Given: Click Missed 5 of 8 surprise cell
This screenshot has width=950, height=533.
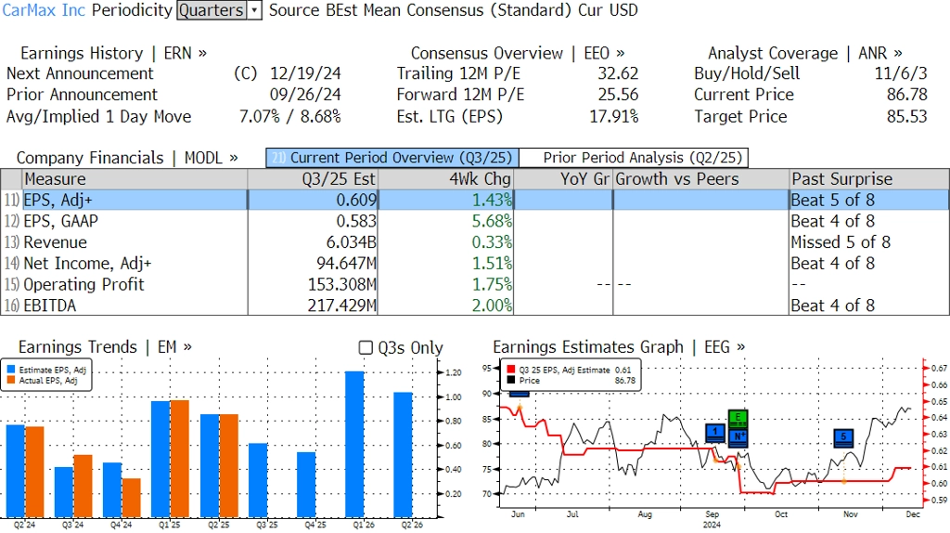Looking at the screenshot, I should point(841,242).
